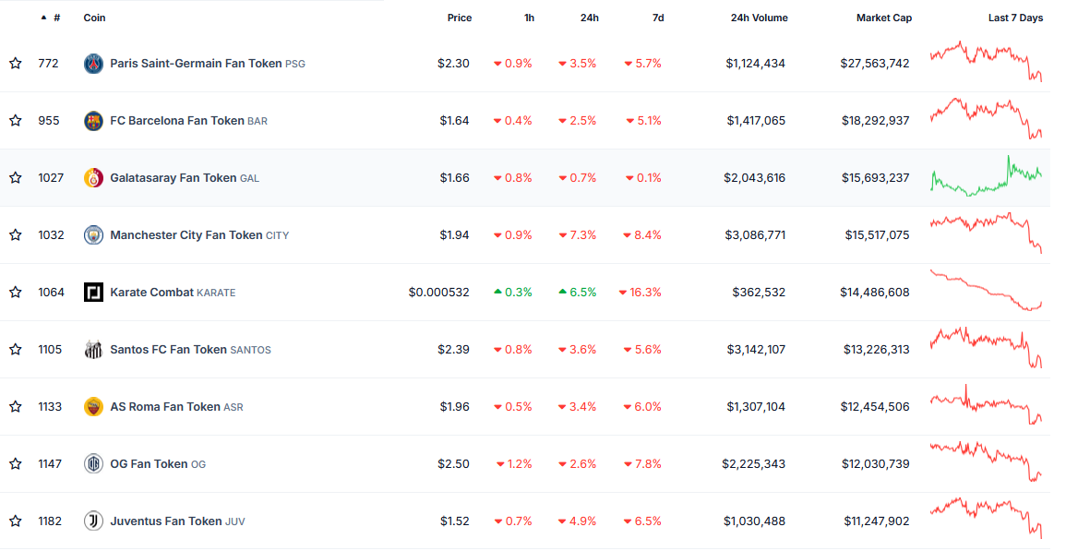
Task: Favorite FC Barcelona Fan Token with star
Action: 16,120
